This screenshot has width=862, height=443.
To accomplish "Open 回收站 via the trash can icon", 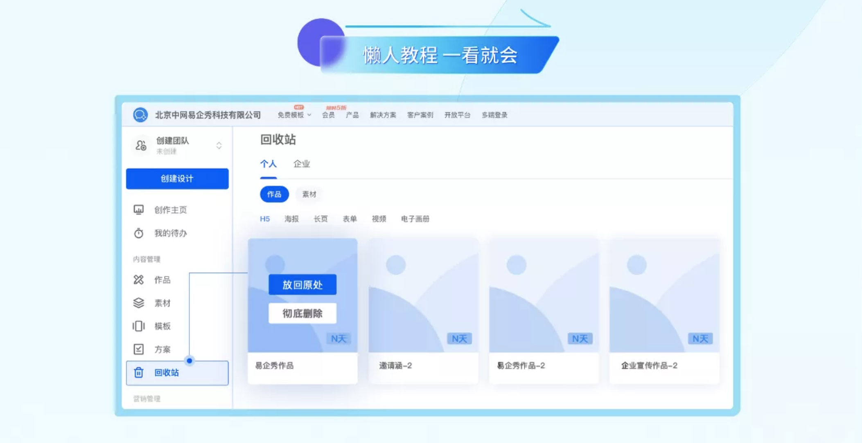I will click(139, 372).
